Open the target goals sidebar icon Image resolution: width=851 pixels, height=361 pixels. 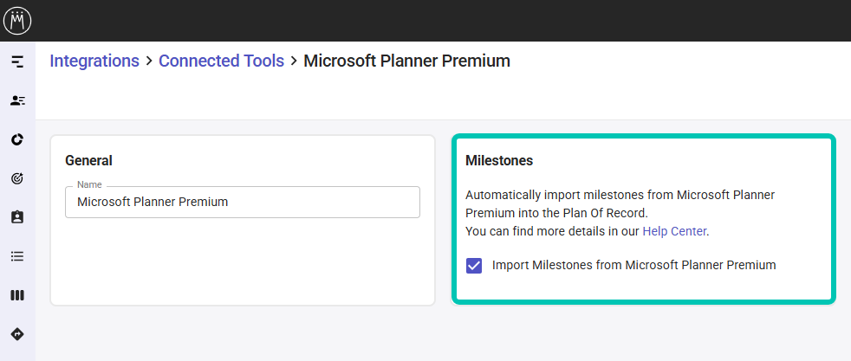point(17,178)
